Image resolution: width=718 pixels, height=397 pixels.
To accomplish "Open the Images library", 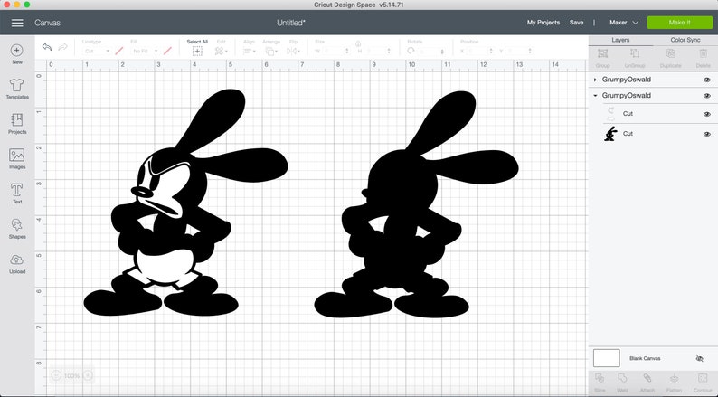I will coord(17,159).
